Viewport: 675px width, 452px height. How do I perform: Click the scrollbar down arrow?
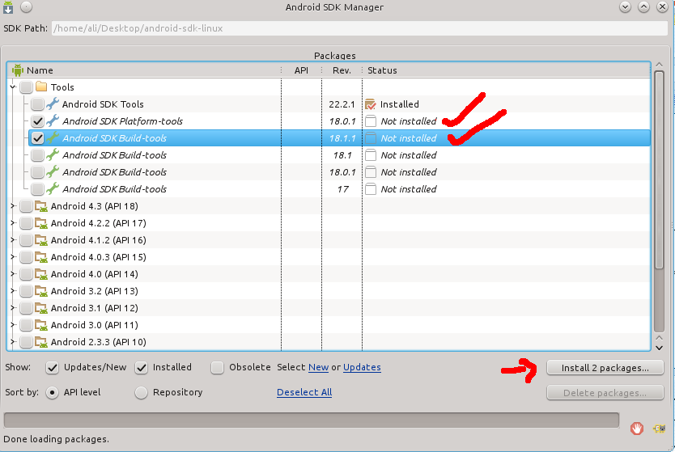(659, 348)
